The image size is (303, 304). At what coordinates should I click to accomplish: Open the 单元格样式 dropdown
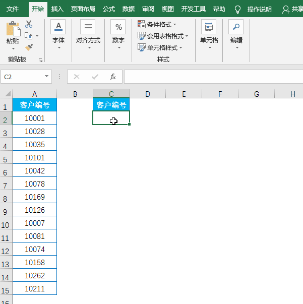(180, 48)
